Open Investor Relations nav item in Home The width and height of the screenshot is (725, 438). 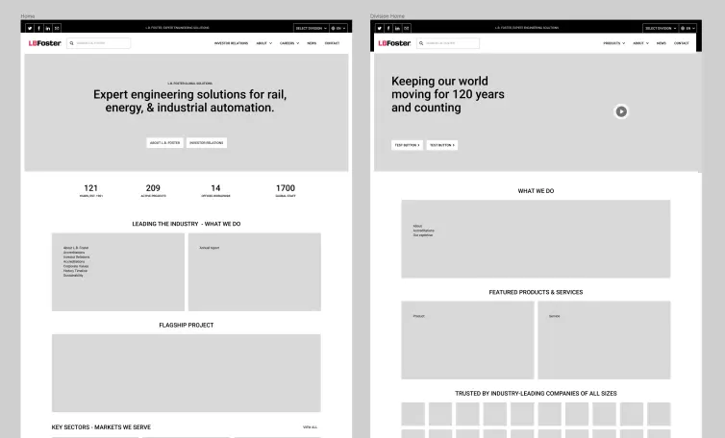click(231, 43)
